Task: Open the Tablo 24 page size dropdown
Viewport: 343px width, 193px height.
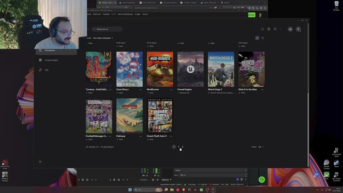Action: point(261,147)
